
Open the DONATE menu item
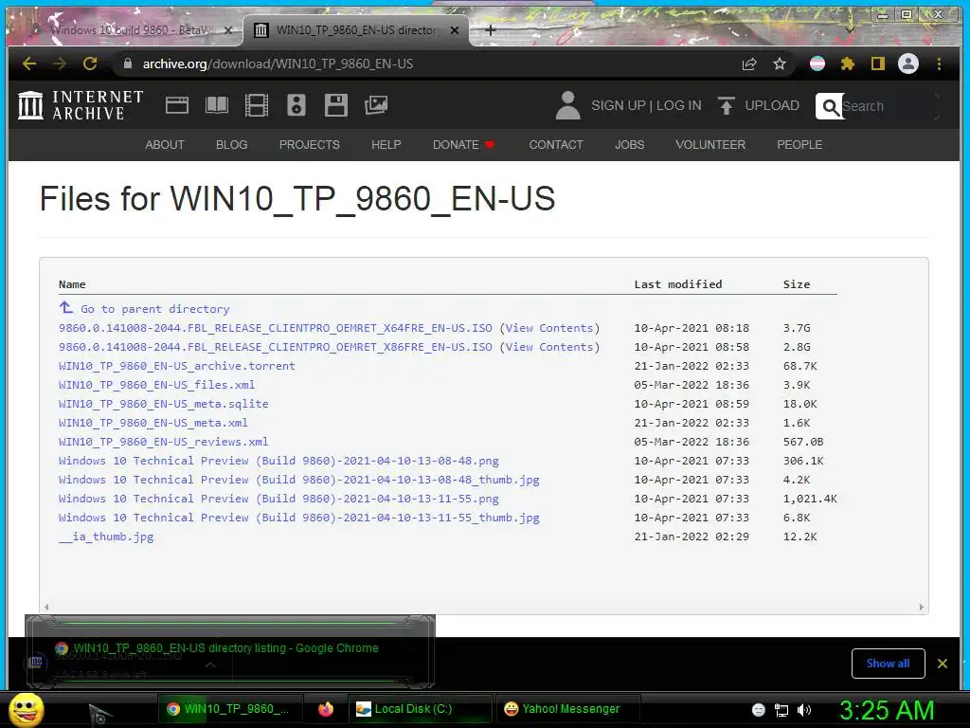pos(463,145)
